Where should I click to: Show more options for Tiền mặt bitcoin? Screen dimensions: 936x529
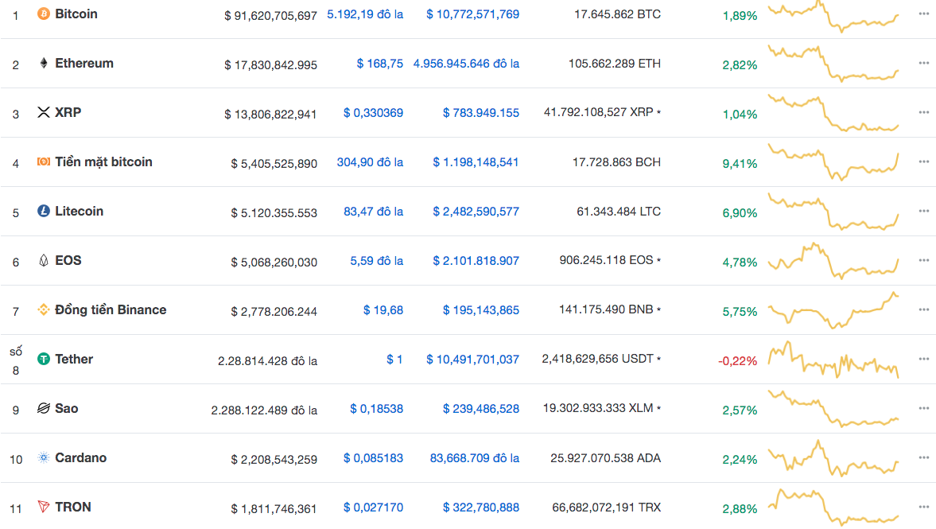pos(923,161)
